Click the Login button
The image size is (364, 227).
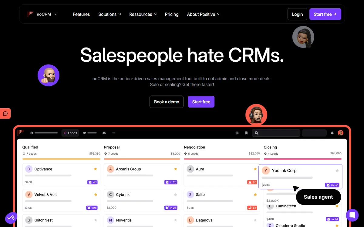297,14
